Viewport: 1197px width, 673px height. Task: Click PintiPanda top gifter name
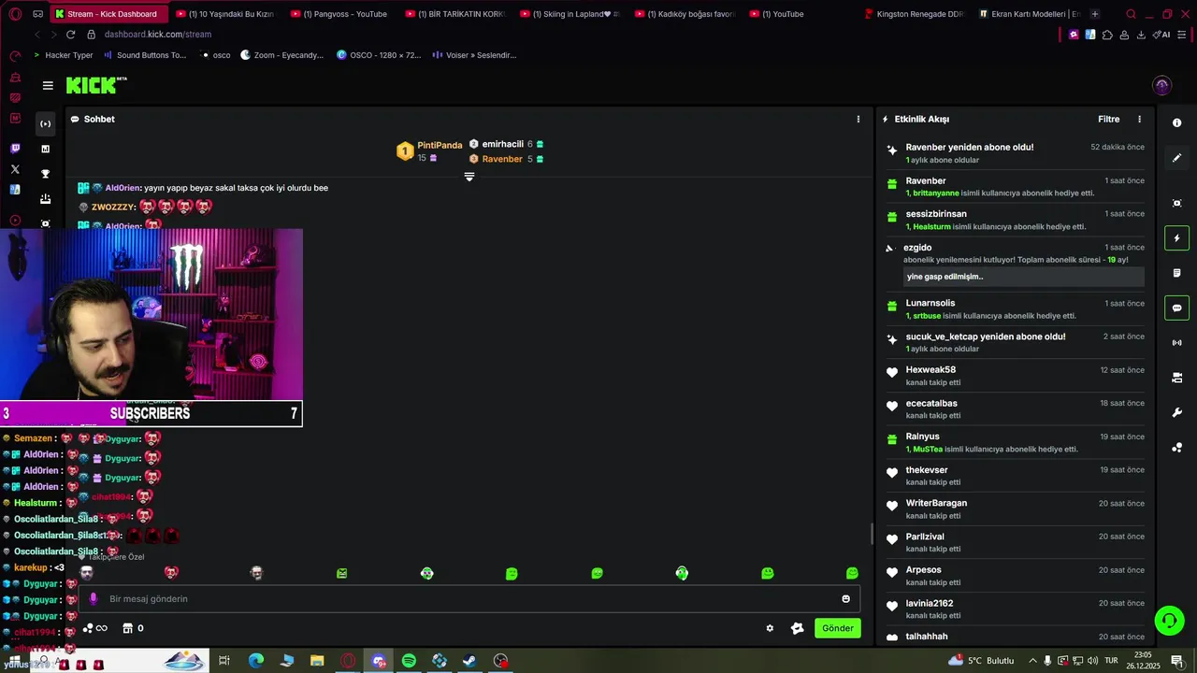[x=440, y=145]
